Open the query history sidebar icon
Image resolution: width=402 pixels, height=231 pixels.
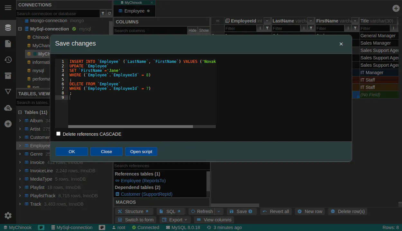tap(8, 60)
